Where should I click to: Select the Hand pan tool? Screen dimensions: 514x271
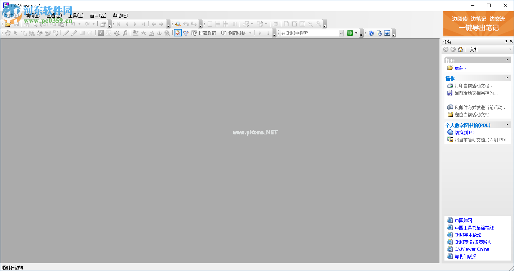8,33
